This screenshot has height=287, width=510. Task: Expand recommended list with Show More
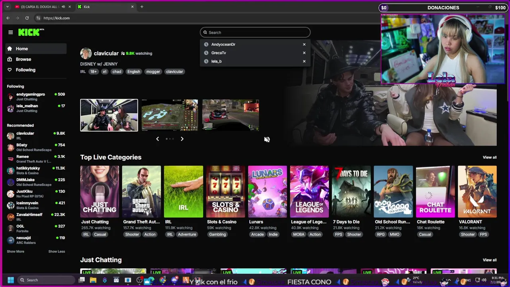[16, 252]
